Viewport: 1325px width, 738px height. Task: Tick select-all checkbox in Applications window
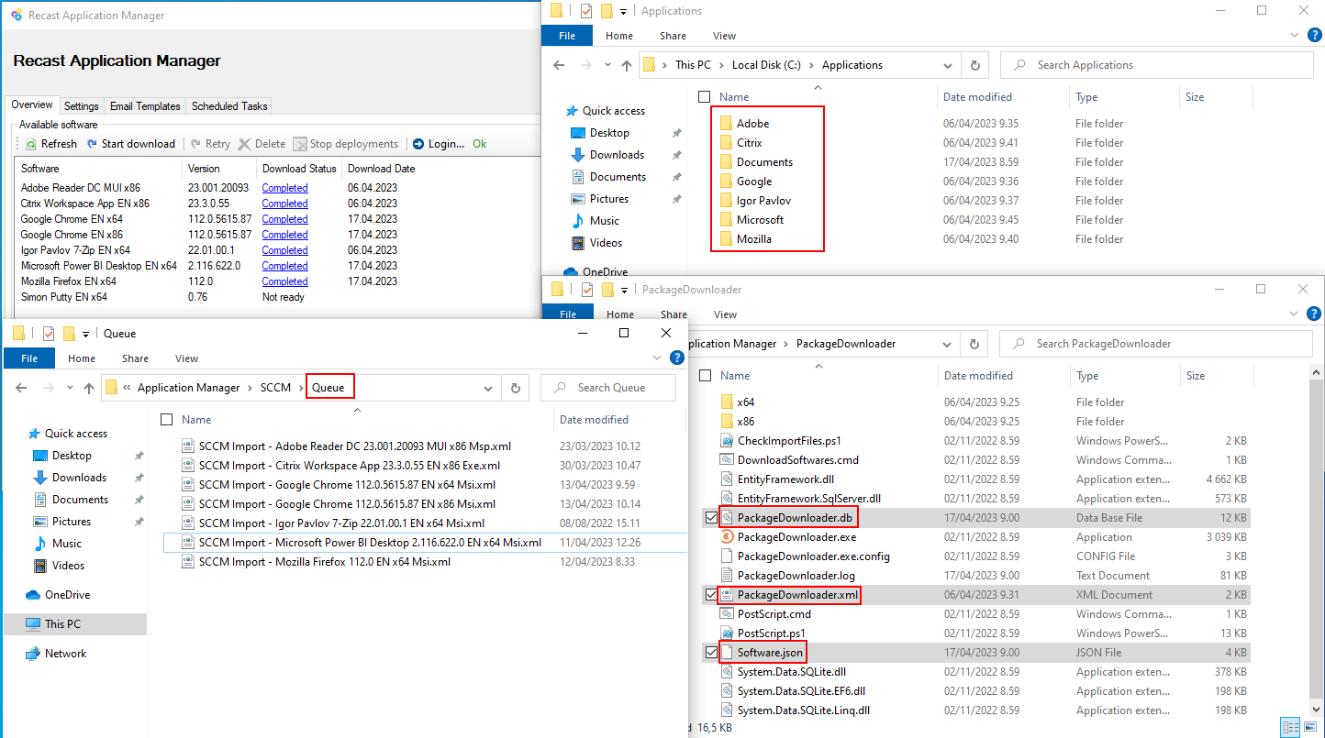(x=704, y=97)
